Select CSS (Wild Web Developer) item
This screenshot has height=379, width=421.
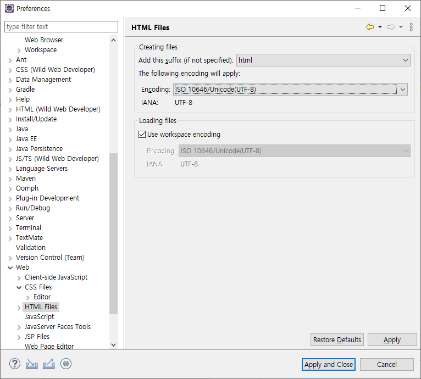[56, 70]
